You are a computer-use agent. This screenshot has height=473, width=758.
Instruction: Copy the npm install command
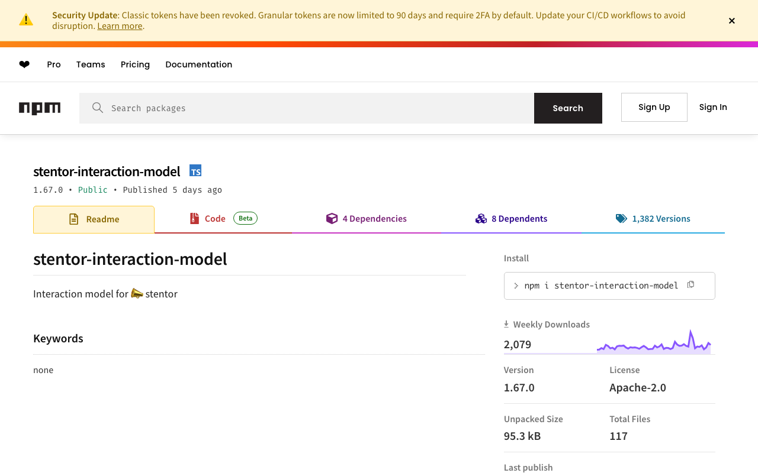pos(690,285)
